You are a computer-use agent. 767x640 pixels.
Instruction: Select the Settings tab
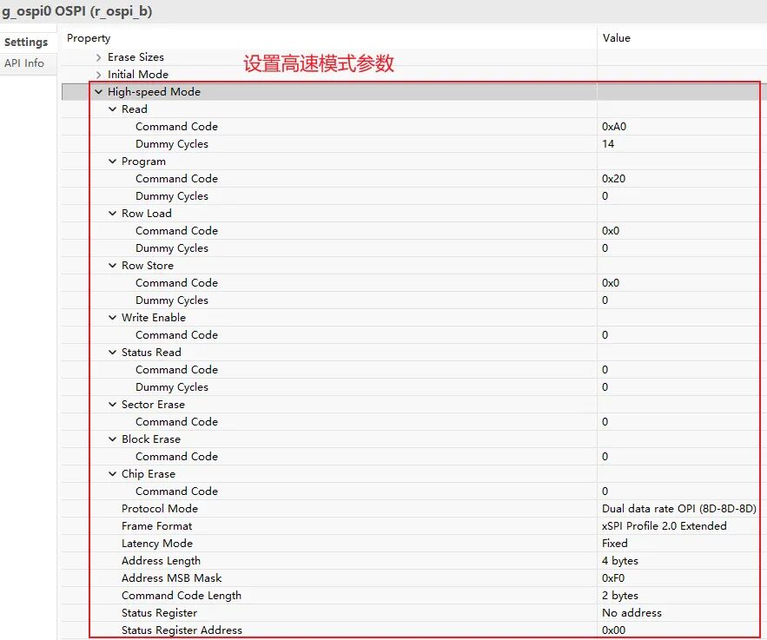tap(26, 43)
